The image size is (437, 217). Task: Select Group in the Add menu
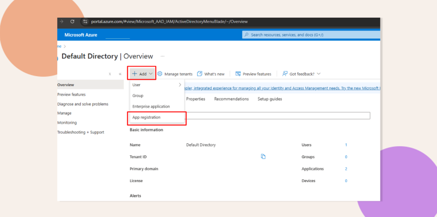tap(157, 95)
